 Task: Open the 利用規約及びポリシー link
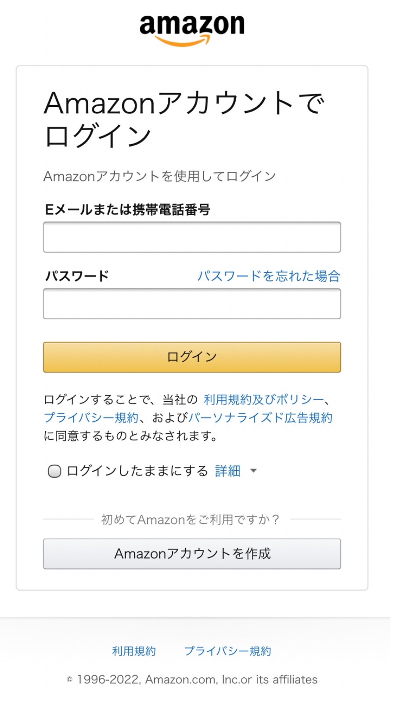point(264,400)
